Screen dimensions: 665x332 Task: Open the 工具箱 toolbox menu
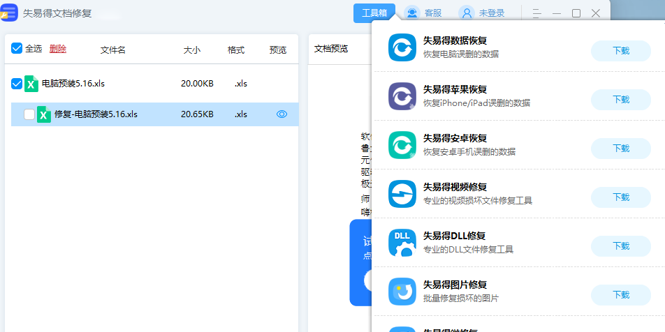374,13
